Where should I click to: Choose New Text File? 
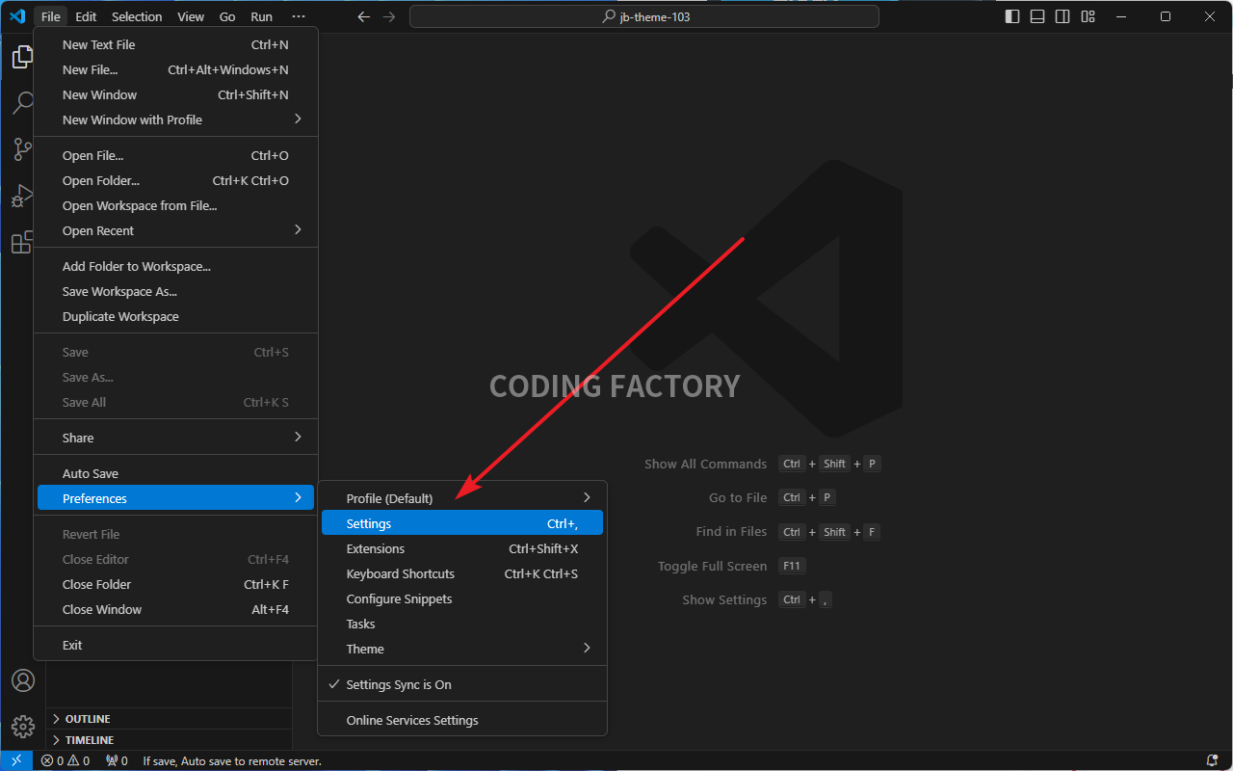pyautogui.click(x=175, y=44)
